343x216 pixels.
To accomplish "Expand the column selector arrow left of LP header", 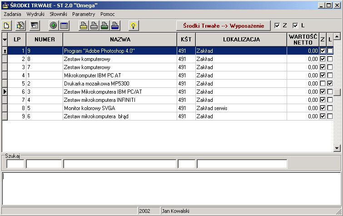I will [x=5, y=40].
